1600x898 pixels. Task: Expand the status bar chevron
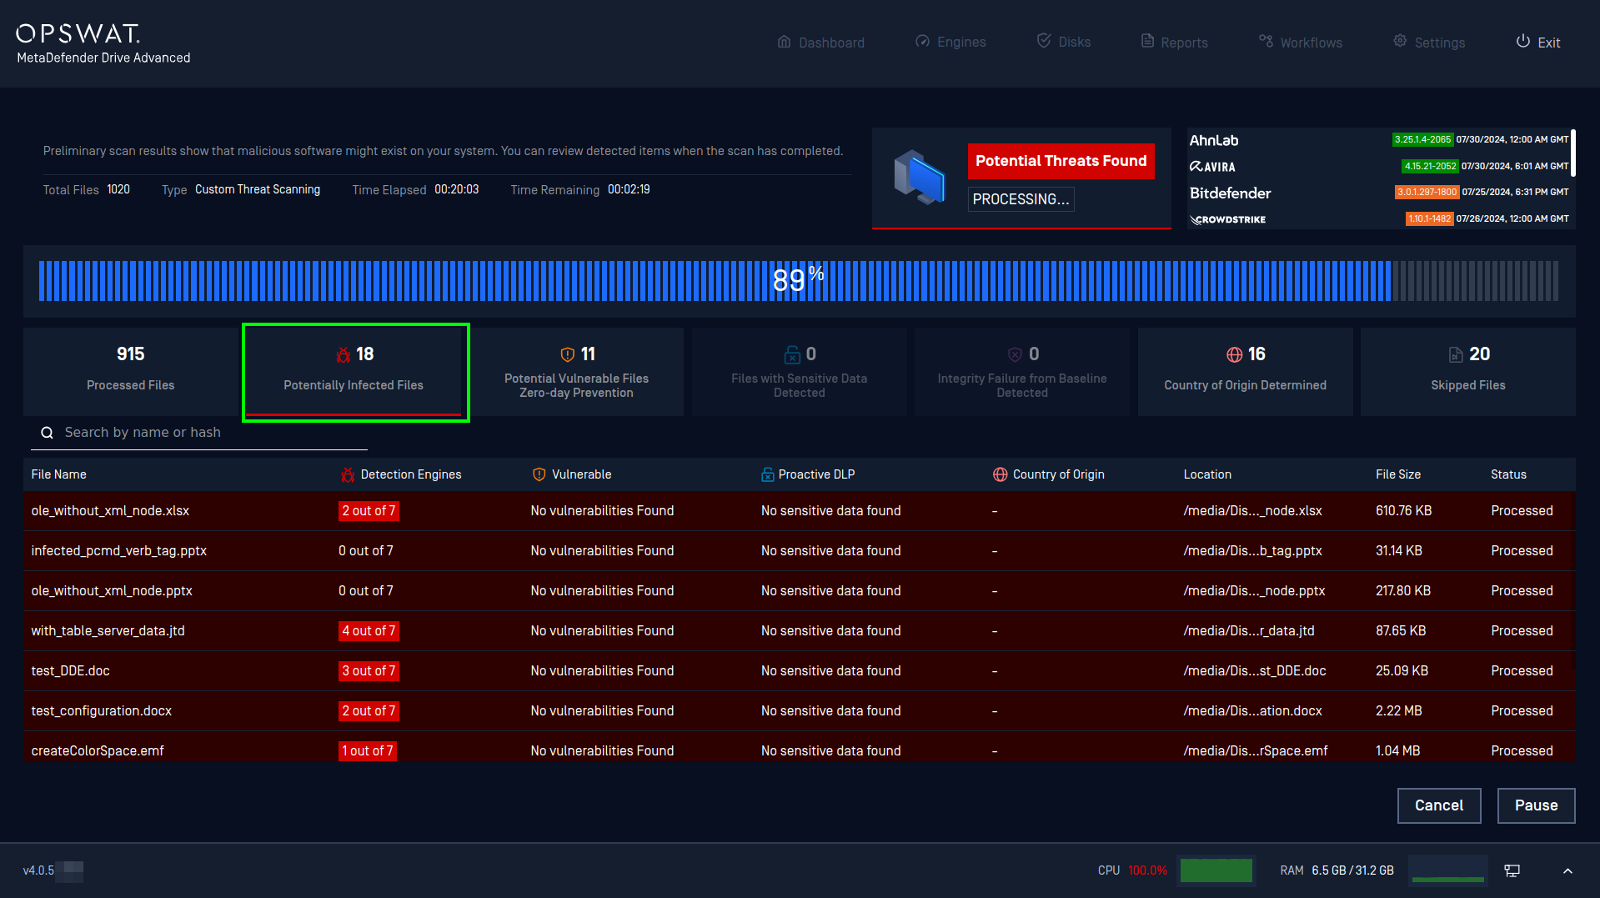coord(1567,870)
